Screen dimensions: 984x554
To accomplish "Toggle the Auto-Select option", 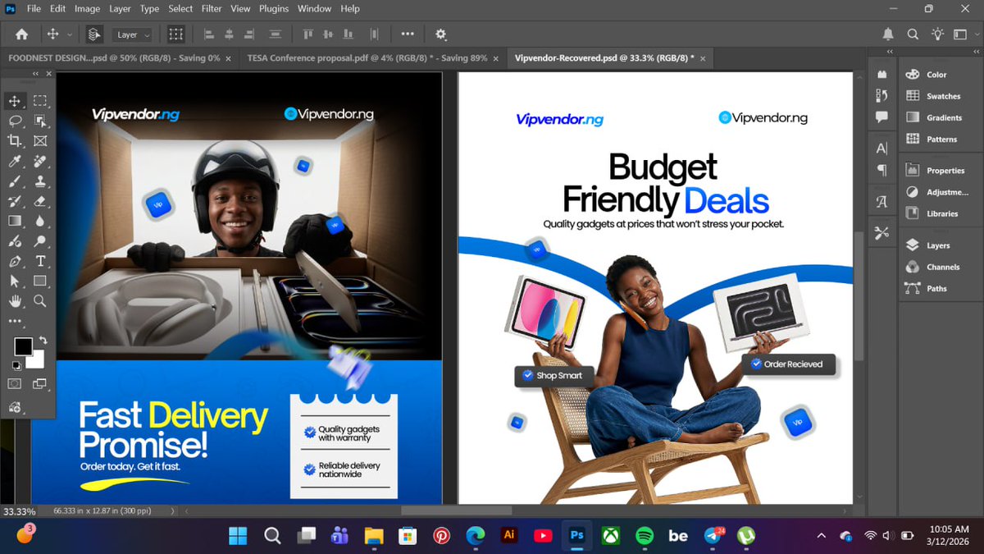I will [x=94, y=34].
